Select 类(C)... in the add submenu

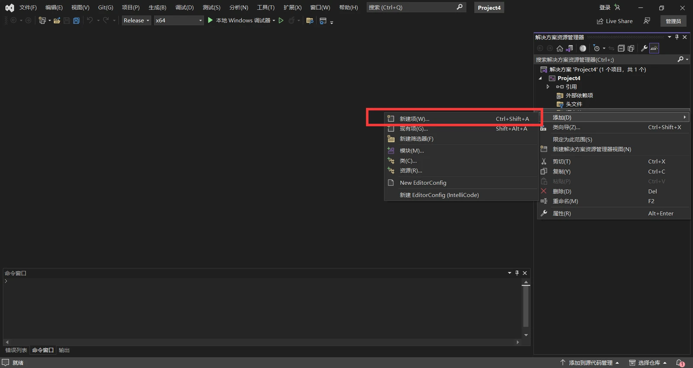click(x=461, y=161)
